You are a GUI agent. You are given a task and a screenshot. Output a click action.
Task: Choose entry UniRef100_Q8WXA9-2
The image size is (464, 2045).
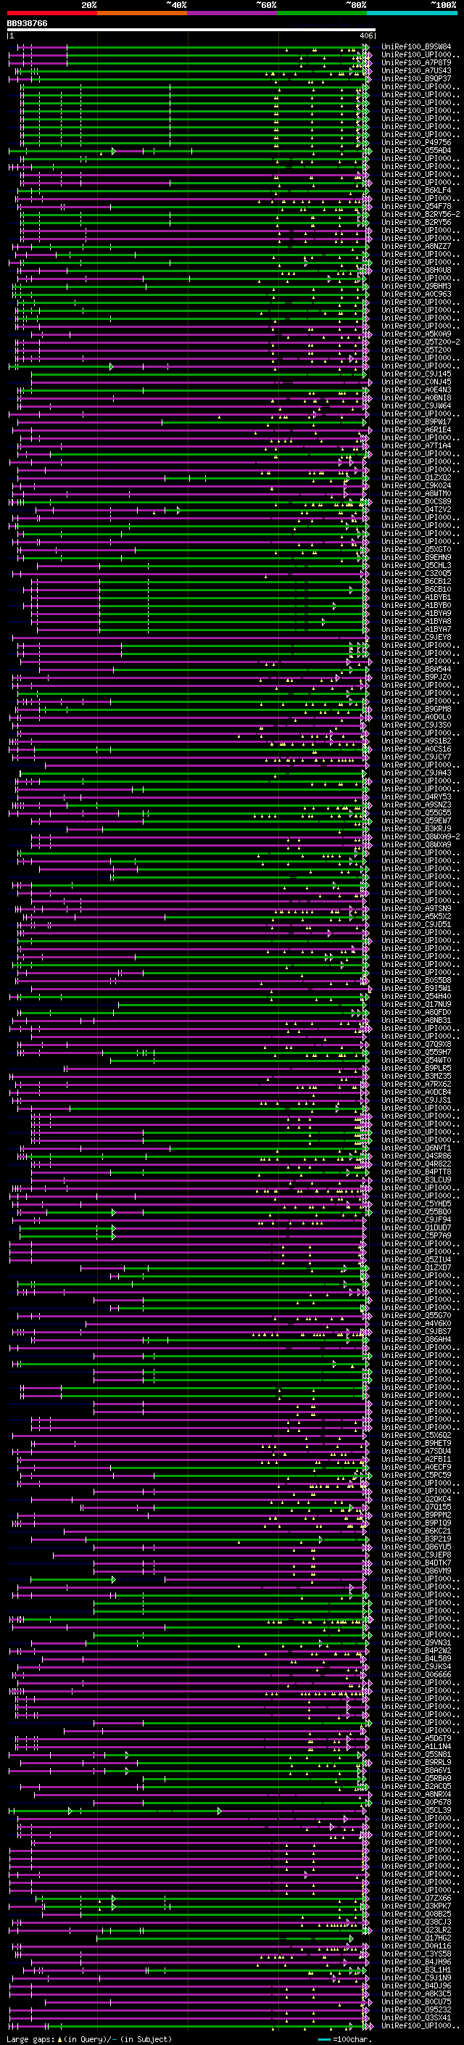420,836
